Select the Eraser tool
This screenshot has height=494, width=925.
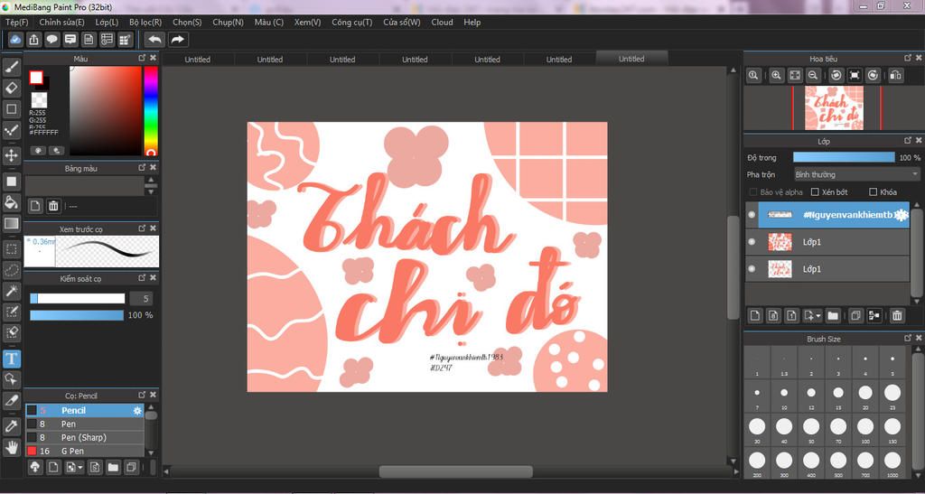tap(11, 88)
